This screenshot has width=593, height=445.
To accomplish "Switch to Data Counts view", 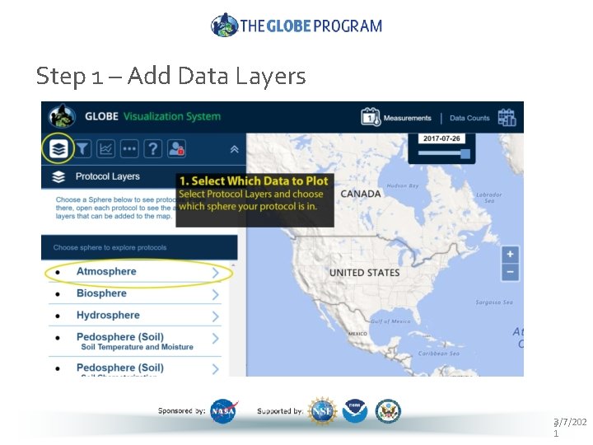I will pos(469,118).
